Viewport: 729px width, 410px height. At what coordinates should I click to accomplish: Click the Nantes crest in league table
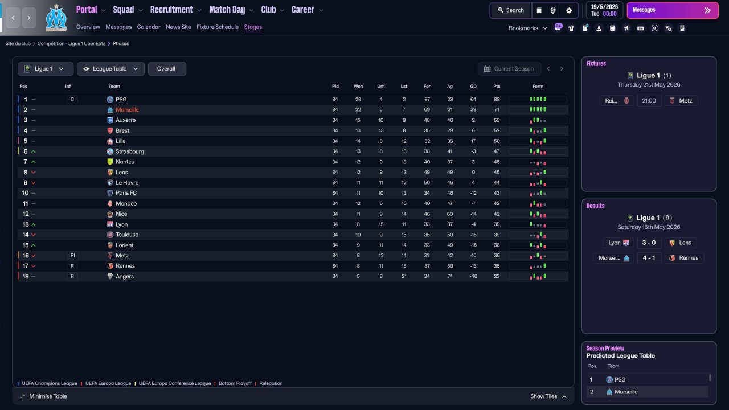tap(110, 162)
